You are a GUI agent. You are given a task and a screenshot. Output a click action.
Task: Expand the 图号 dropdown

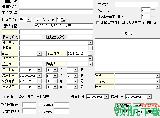click(157, 87)
